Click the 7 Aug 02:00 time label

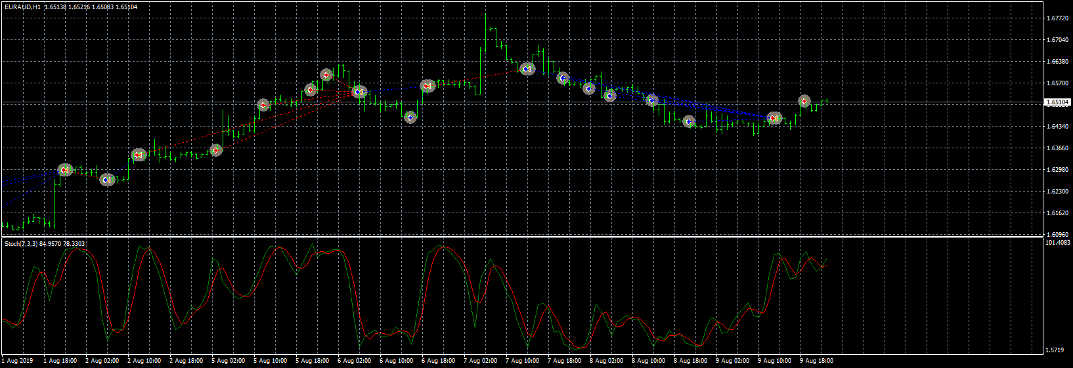(x=481, y=361)
